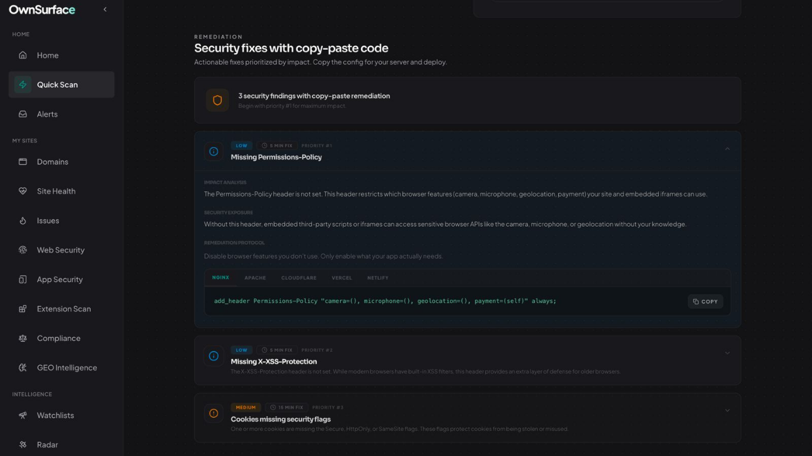
Task: Expand the Missing X-XSS-Protection finding
Action: click(727, 353)
